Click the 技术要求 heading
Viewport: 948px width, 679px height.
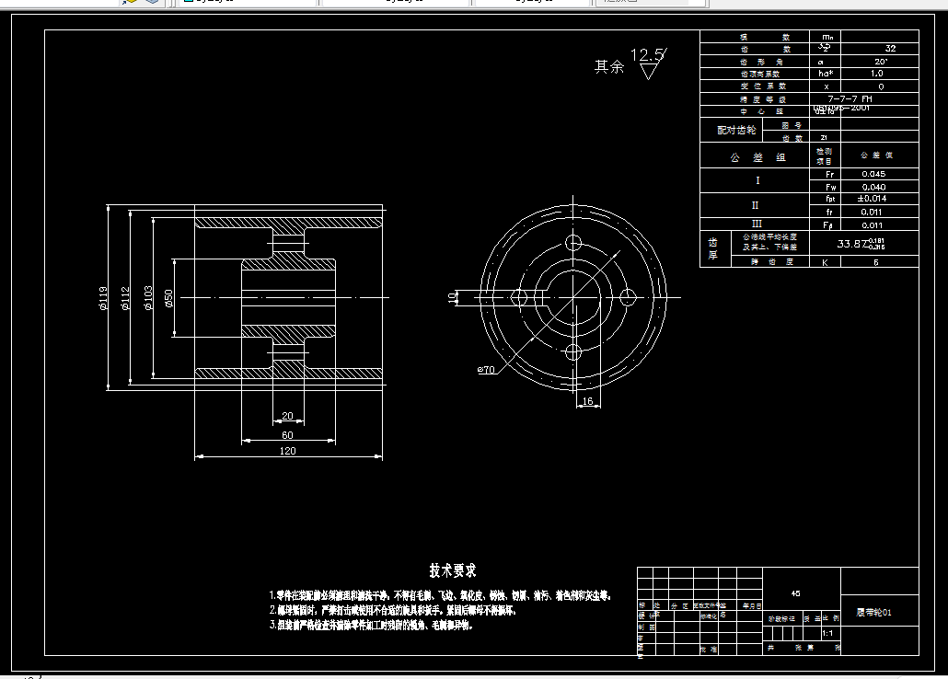[453, 570]
